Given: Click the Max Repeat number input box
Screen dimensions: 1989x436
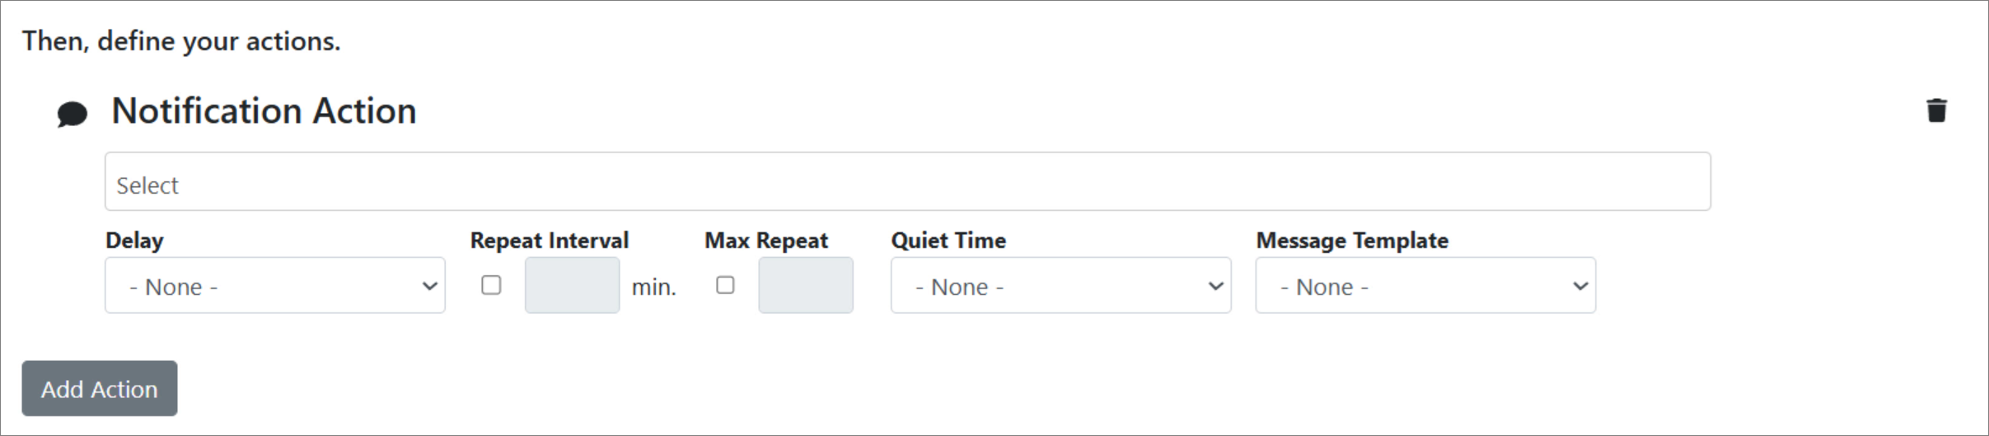Looking at the screenshot, I should tap(805, 285).
